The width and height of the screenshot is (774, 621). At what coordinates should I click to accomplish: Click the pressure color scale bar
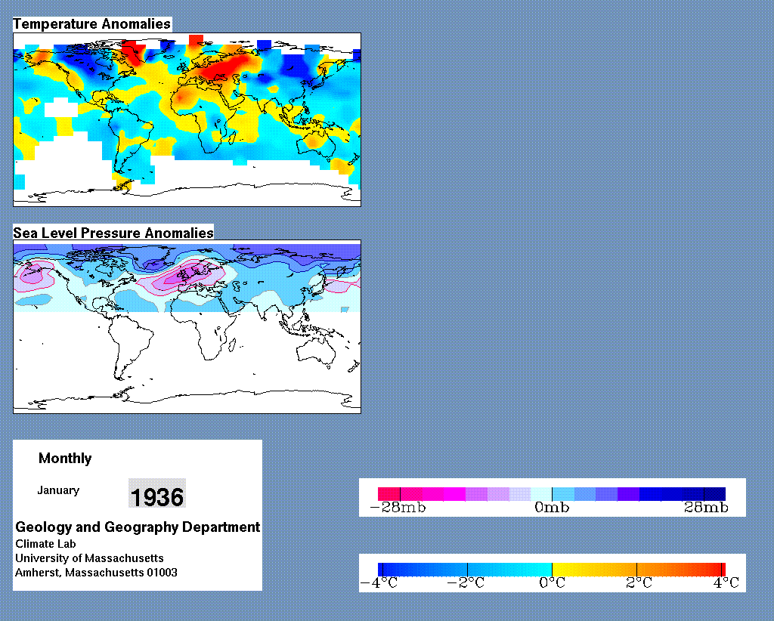tap(552, 494)
